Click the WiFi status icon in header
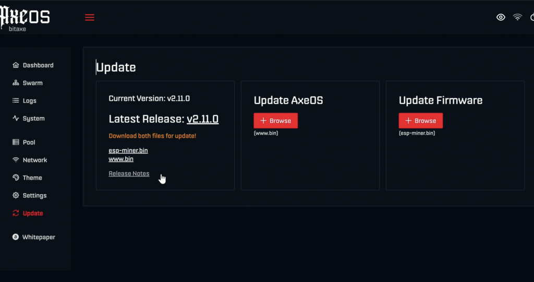This screenshot has height=282, width=534. (x=517, y=17)
